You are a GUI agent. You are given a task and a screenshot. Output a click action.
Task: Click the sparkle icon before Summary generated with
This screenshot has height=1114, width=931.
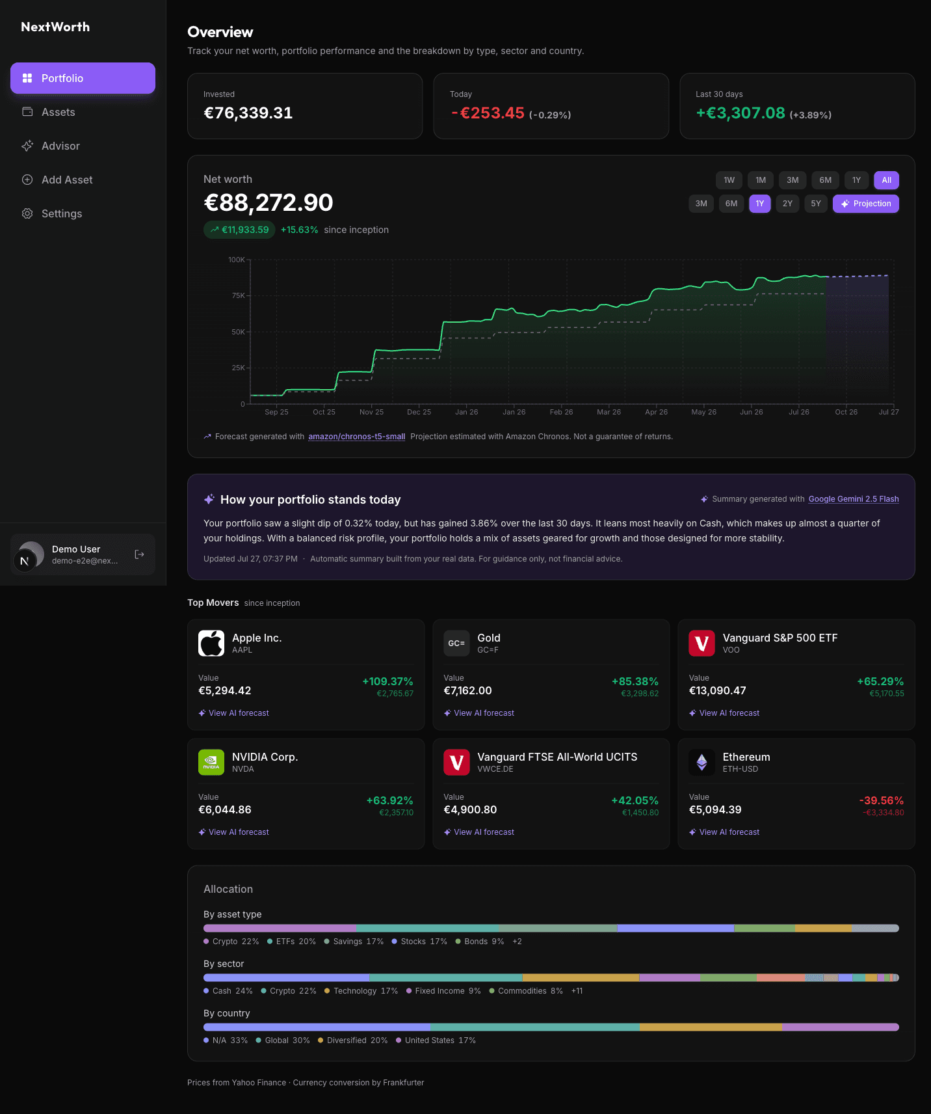[704, 499]
